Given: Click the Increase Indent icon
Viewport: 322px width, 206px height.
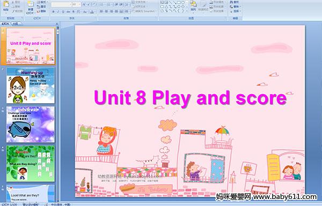Looking at the screenshot, I should 121,4.
